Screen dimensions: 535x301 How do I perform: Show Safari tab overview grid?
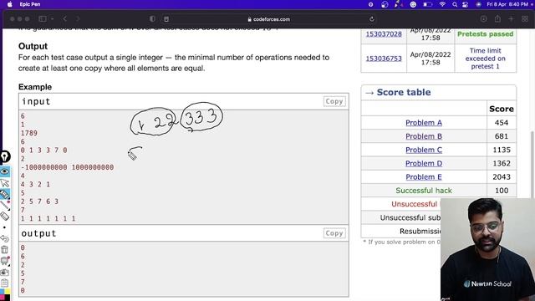(525, 19)
